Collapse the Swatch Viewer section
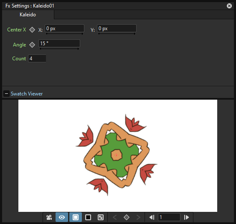 pyautogui.click(x=6, y=94)
